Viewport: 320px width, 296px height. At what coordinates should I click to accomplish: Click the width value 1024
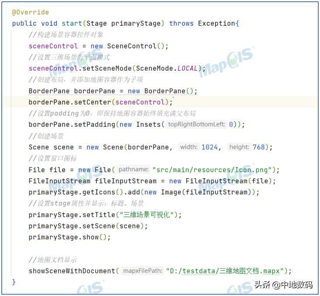[x=210, y=147]
